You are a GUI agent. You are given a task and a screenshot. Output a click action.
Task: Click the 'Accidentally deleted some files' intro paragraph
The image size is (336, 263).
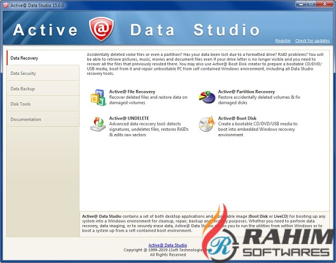click(205, 64)
